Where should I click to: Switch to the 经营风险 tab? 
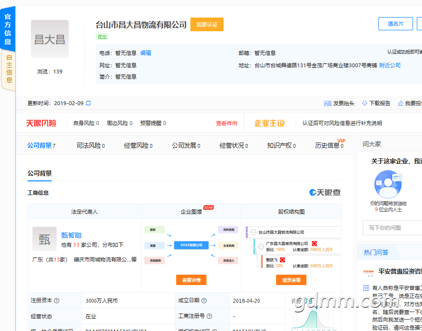click(138, 145)
